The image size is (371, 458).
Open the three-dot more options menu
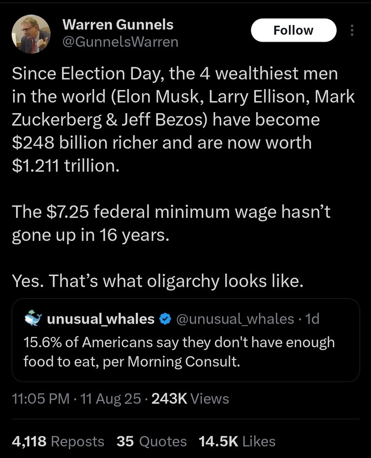pos(352,30)
